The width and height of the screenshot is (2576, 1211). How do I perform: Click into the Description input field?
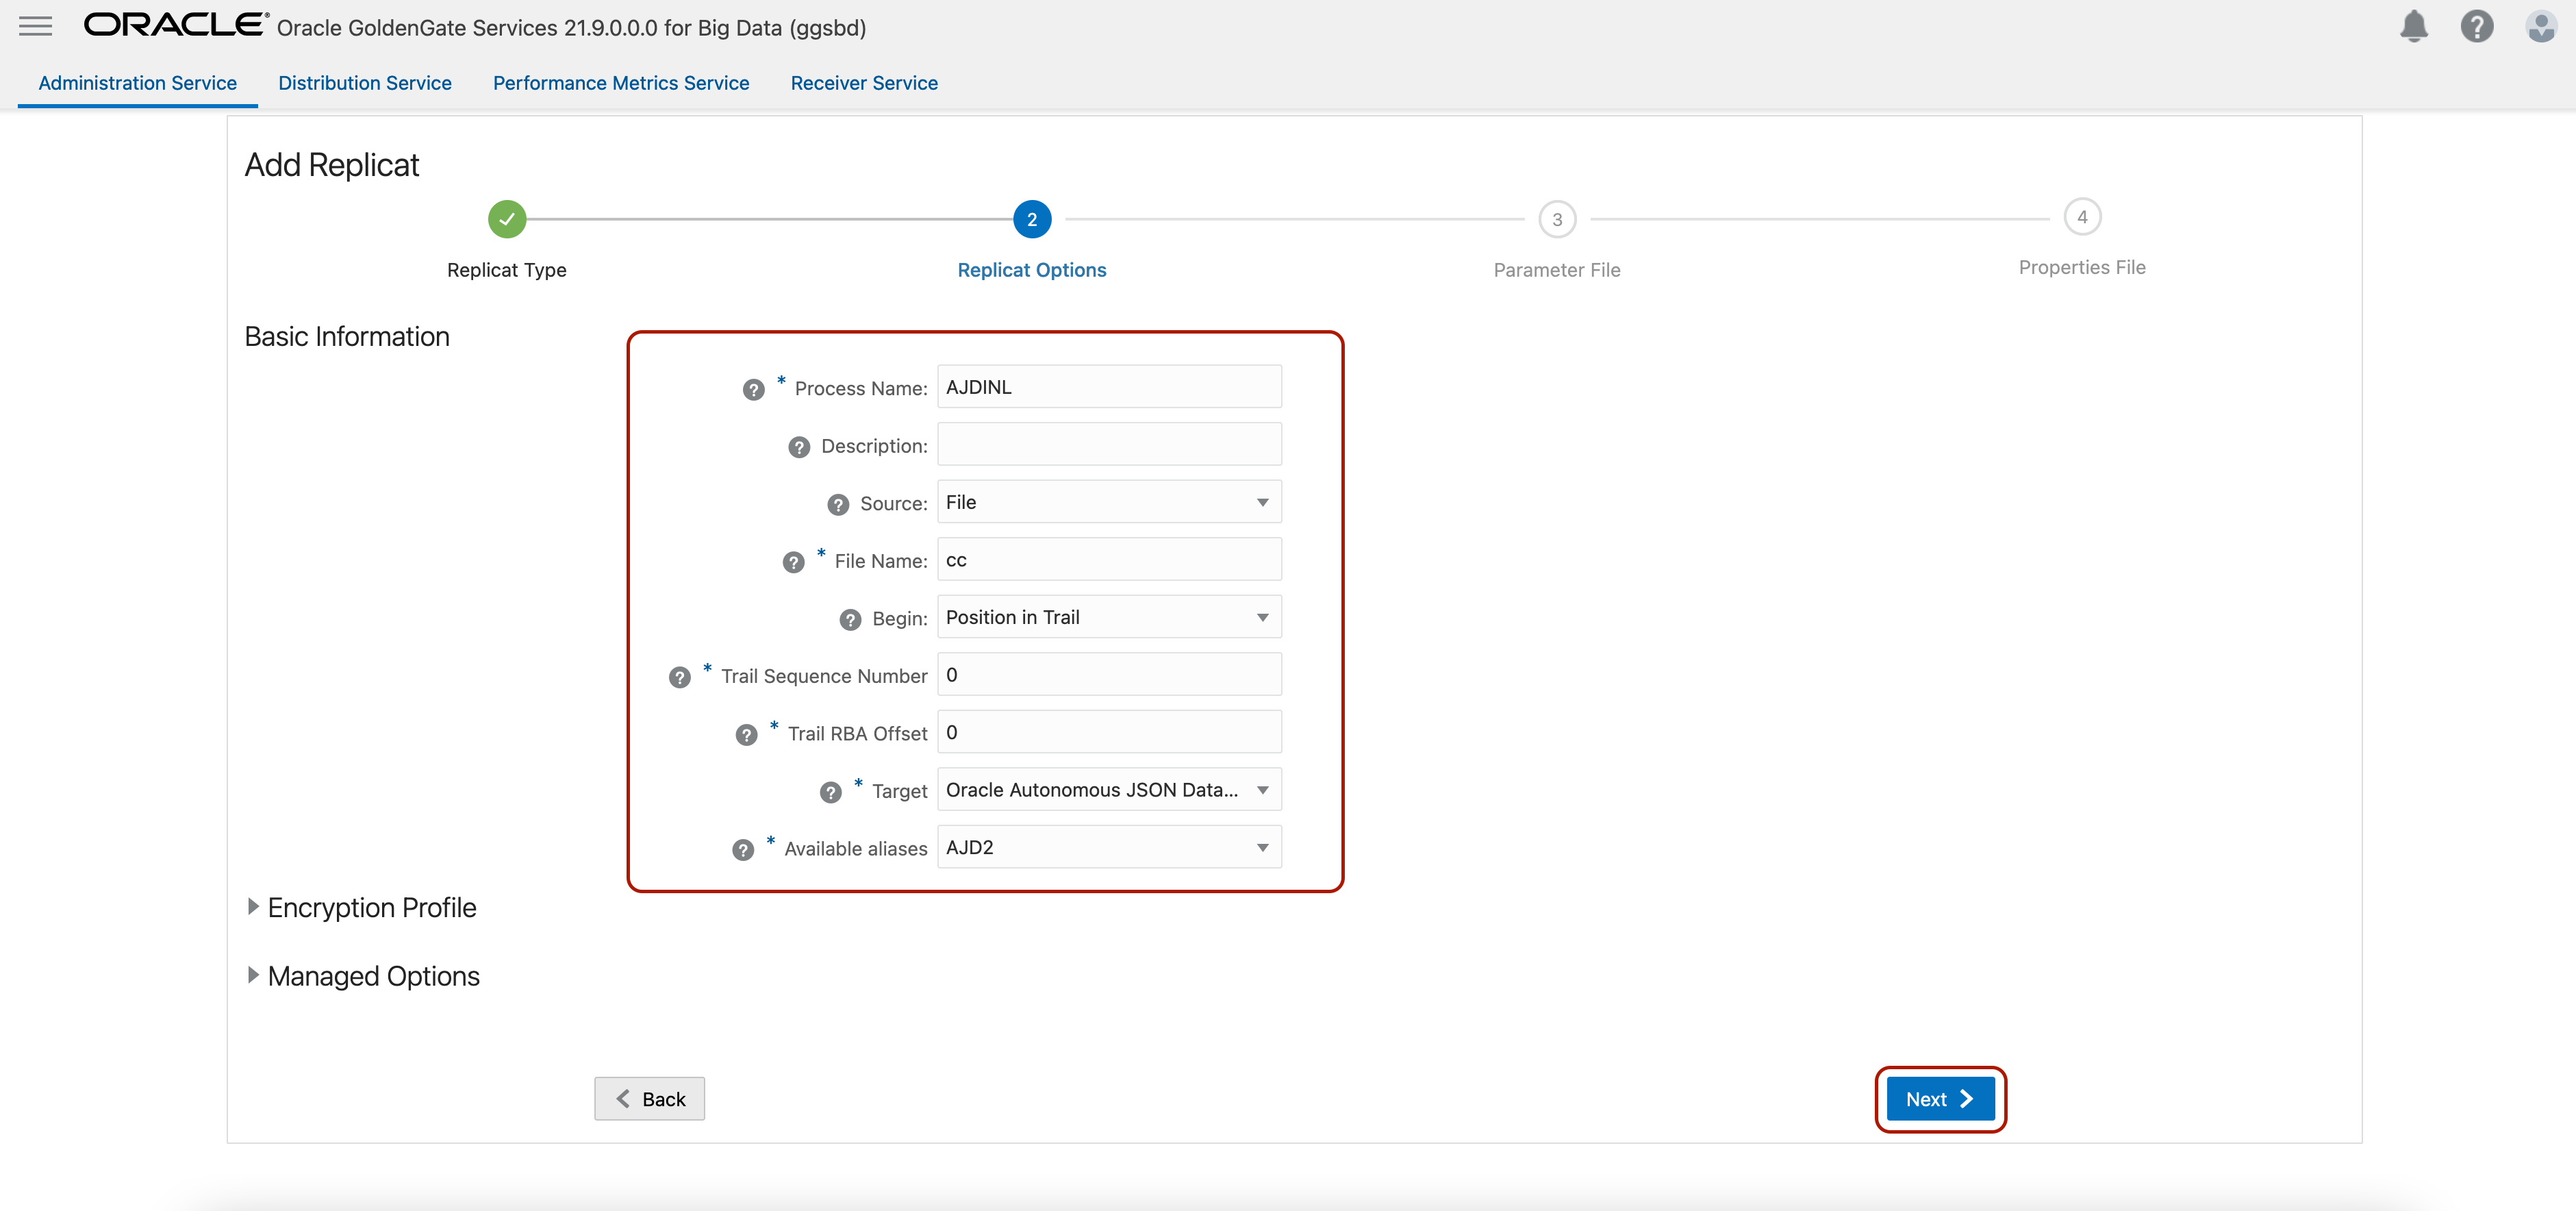click(x=1108, y=444)
